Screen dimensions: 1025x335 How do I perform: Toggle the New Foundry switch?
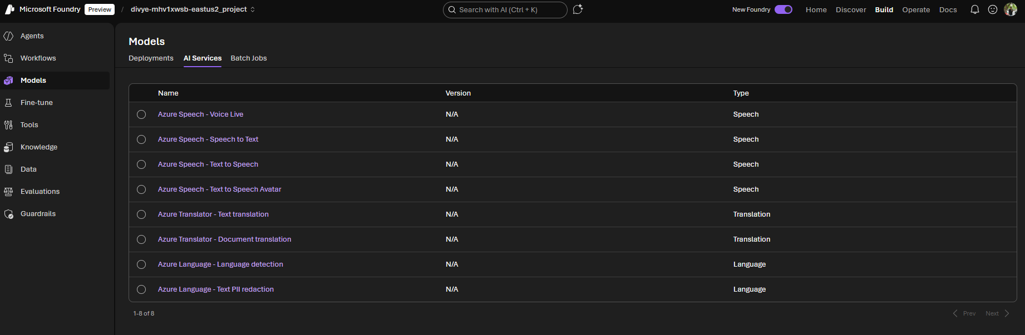(783, 9)
